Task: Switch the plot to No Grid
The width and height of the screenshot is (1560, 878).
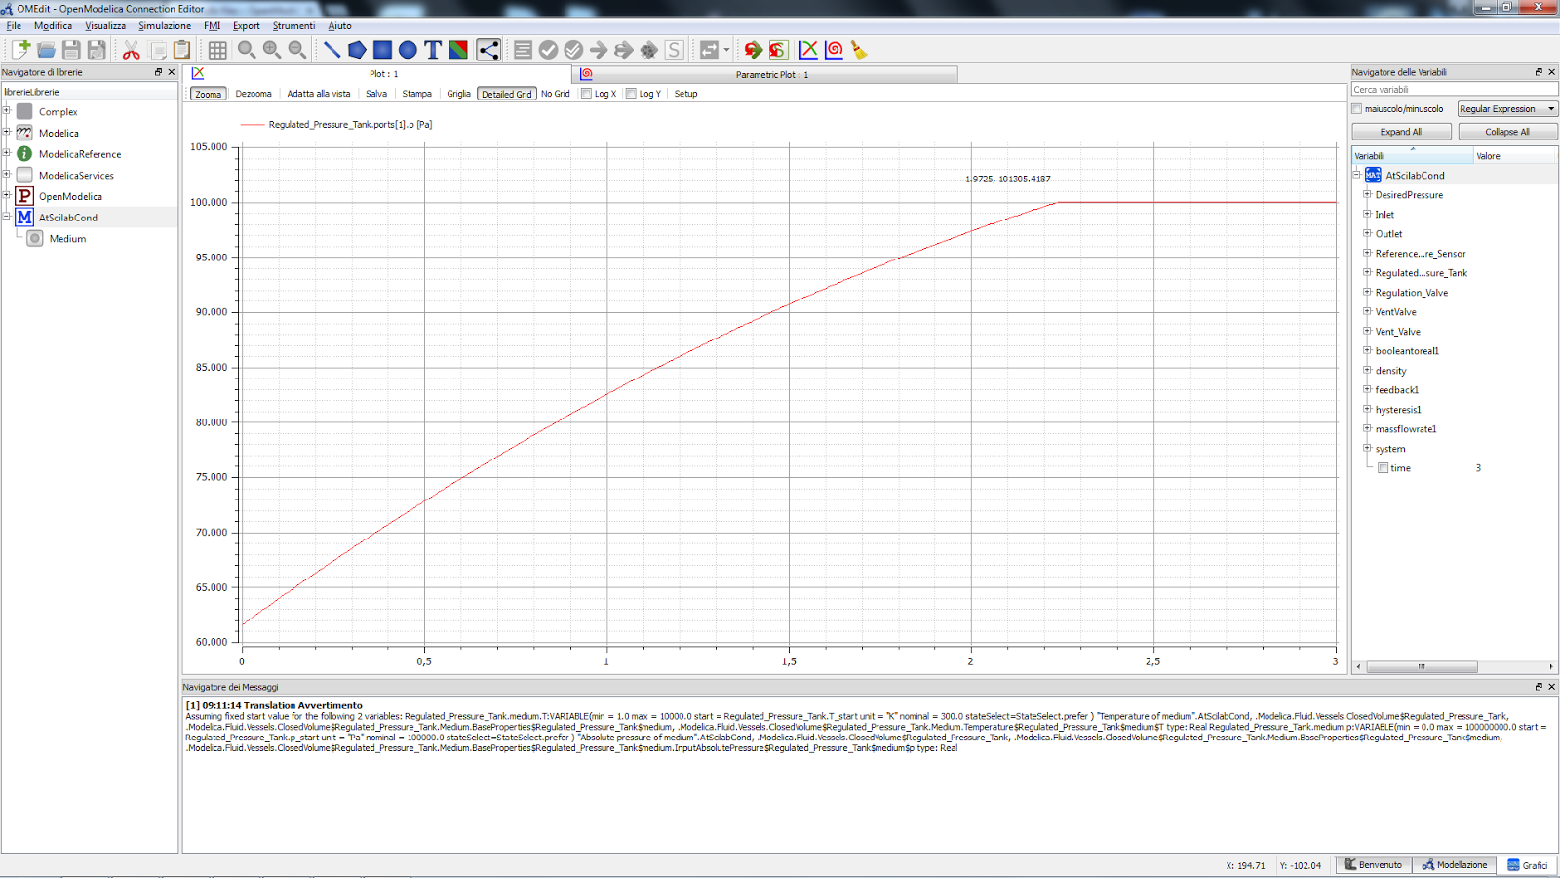Action: [x=556, y=94]
